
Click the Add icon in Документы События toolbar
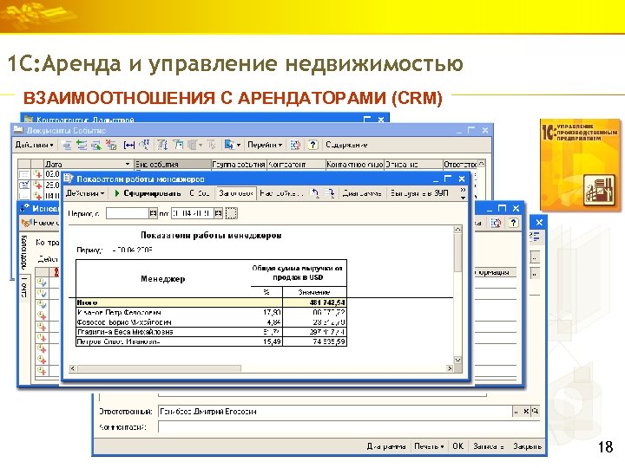coord(67,146)
